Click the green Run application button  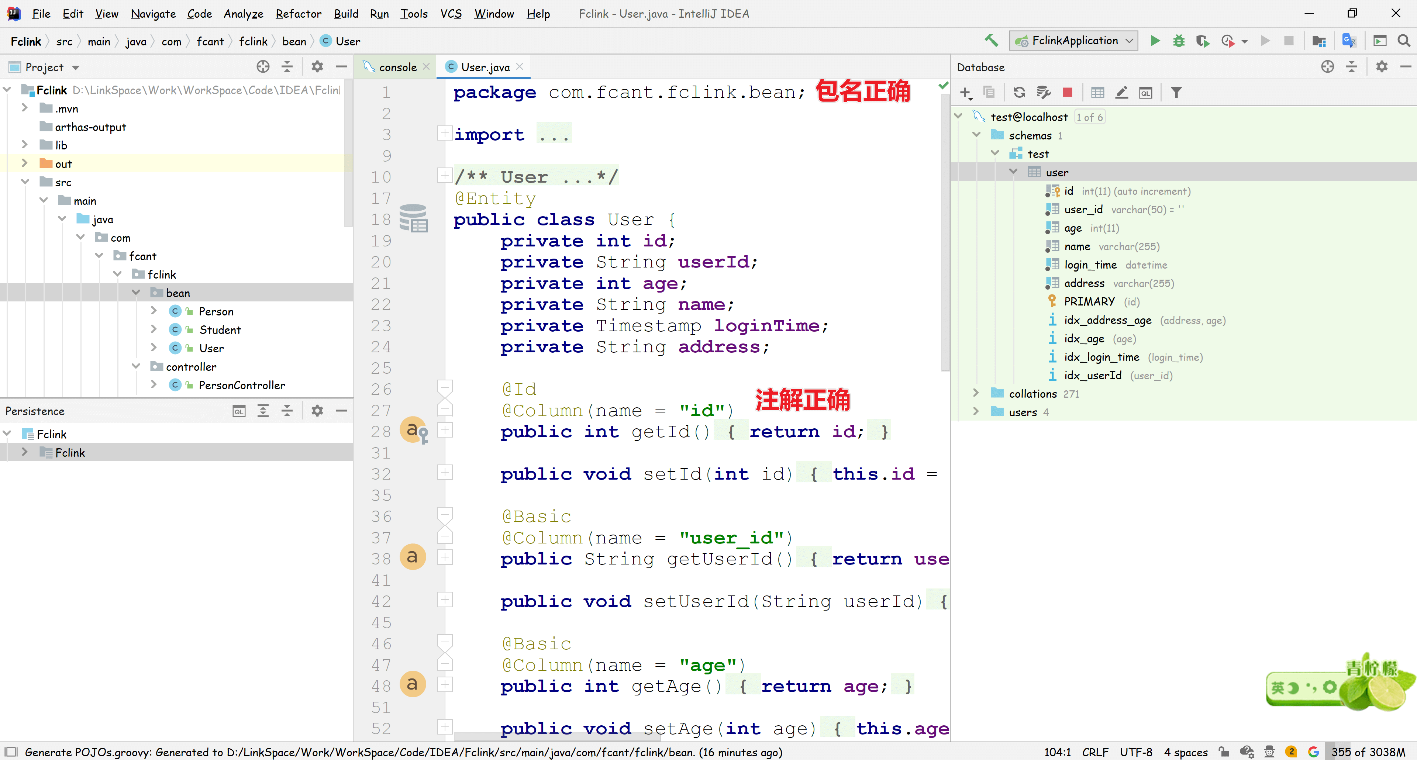(1155, 41)
